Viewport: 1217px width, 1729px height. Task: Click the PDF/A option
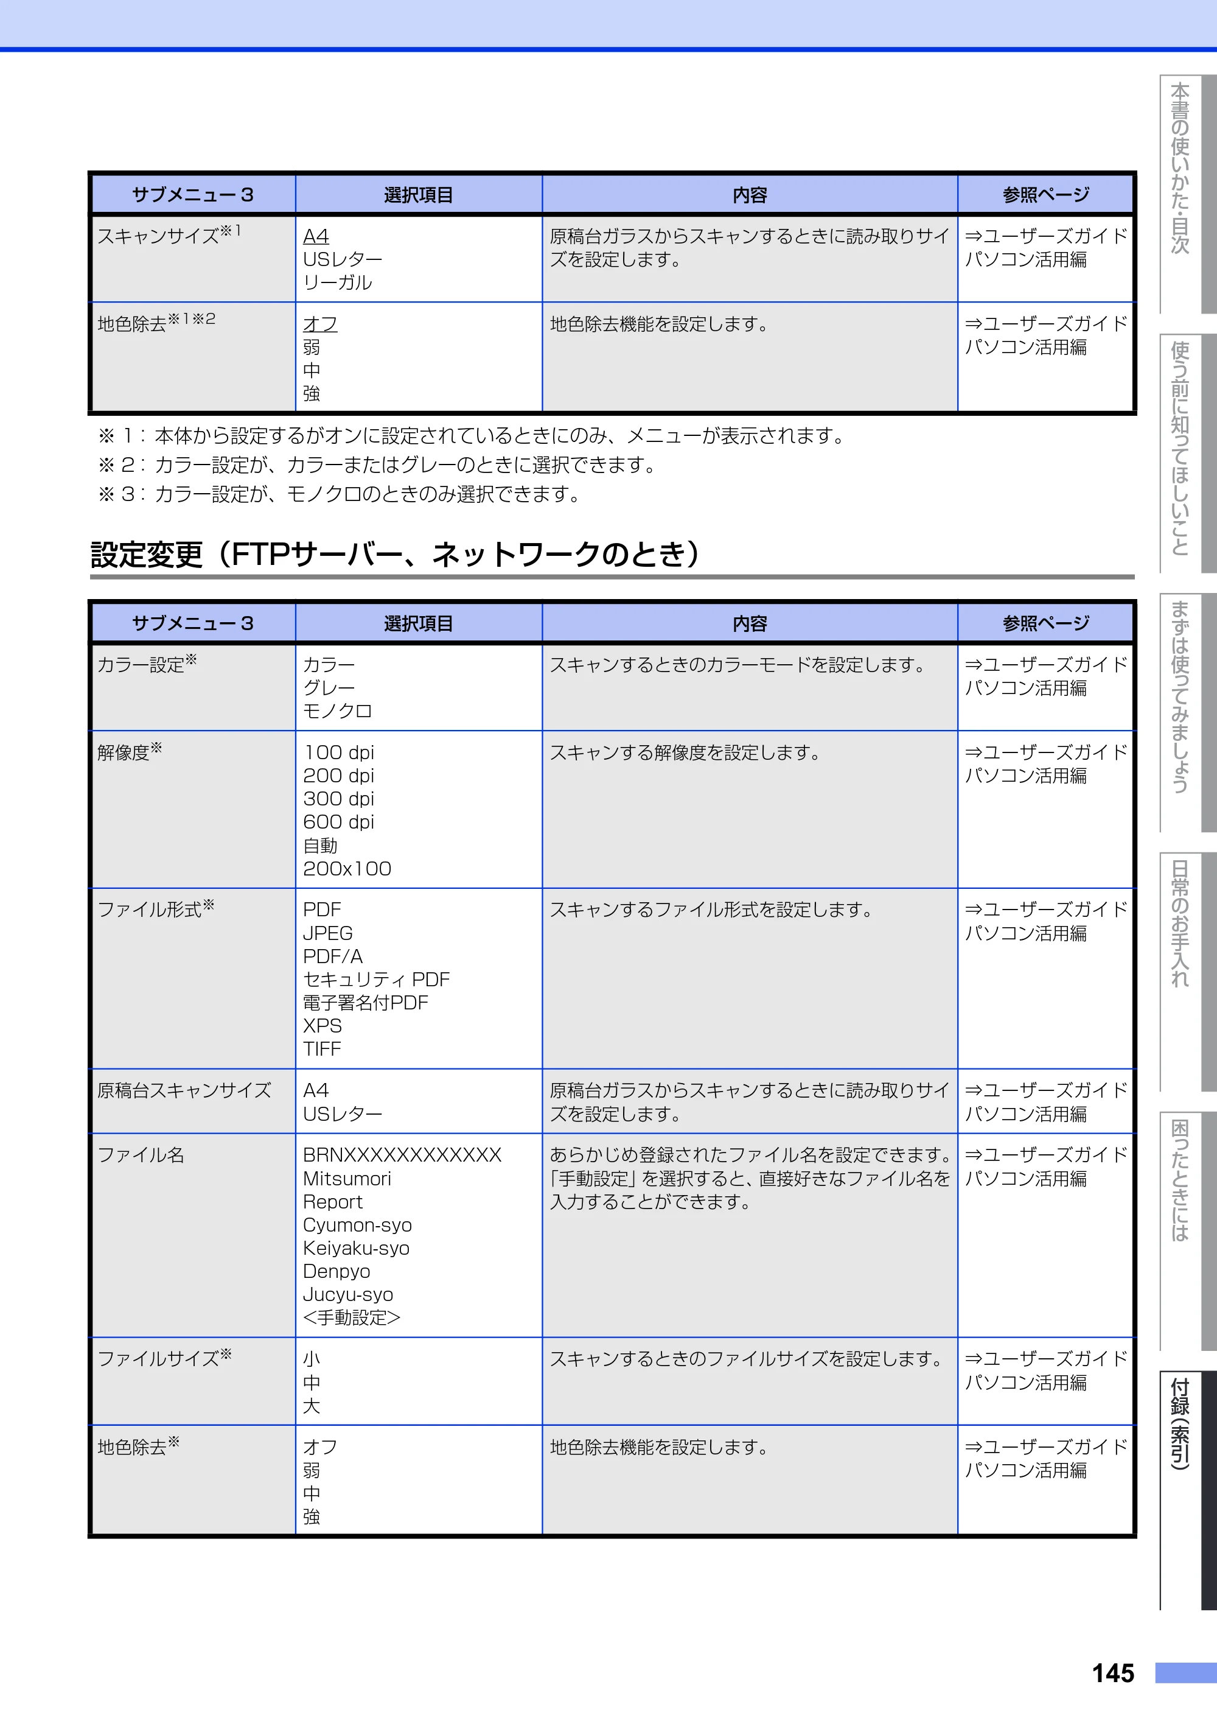pyautogui.click(x=333, y=956)
